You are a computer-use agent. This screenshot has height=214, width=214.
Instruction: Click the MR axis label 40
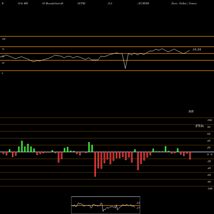[209, 141]
